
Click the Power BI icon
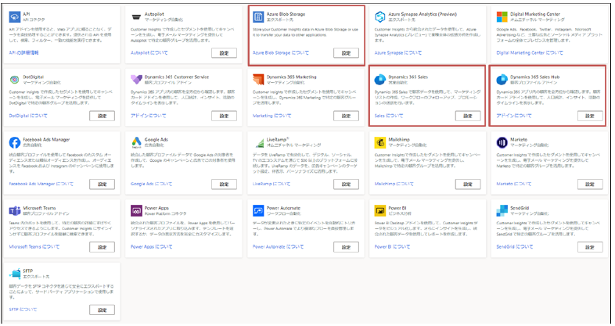pos(379,211)
